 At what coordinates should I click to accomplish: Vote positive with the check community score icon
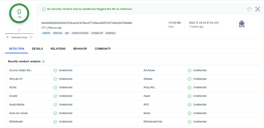point(31,38)
